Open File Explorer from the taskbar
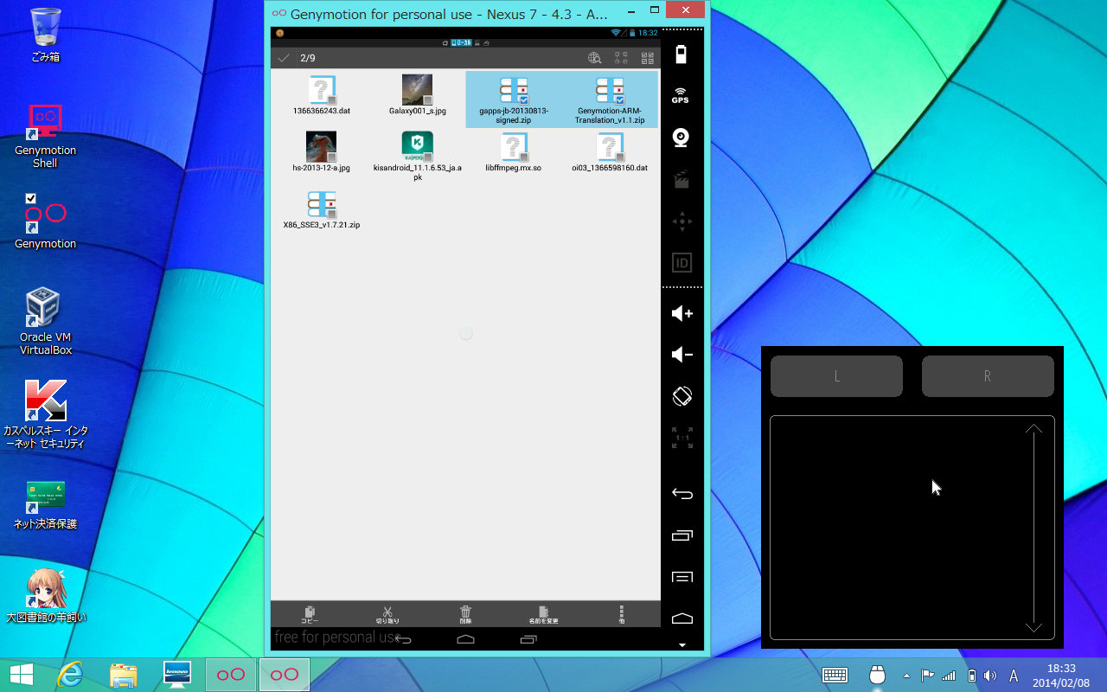 coord(124,675)
